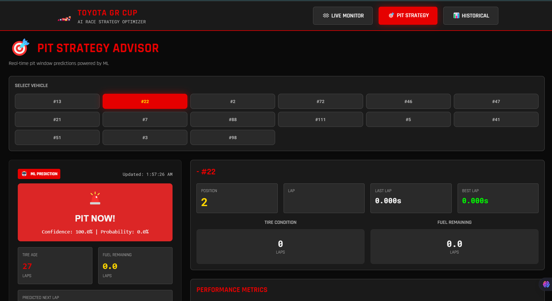Click the checkered flag icon in Live Monitor
552x301 pixels.
[x=326, y=15]
